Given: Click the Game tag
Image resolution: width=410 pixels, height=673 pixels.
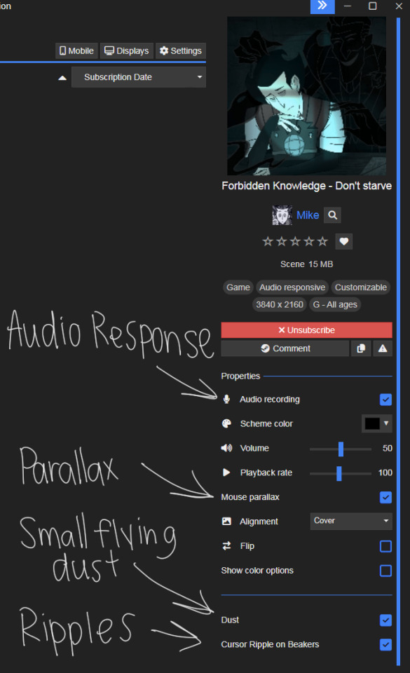Looking at the screenshot, I should (238, 287).
